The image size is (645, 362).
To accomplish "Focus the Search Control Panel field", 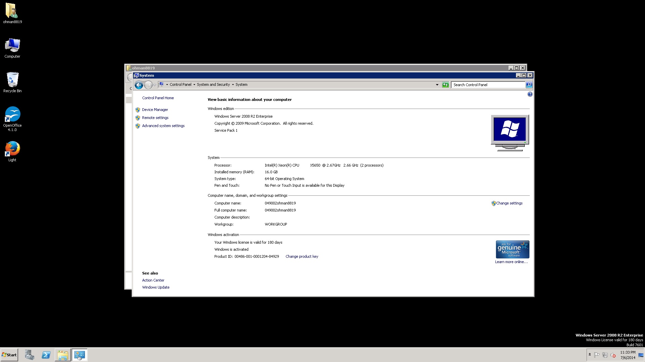I will [x=488, y=85].
